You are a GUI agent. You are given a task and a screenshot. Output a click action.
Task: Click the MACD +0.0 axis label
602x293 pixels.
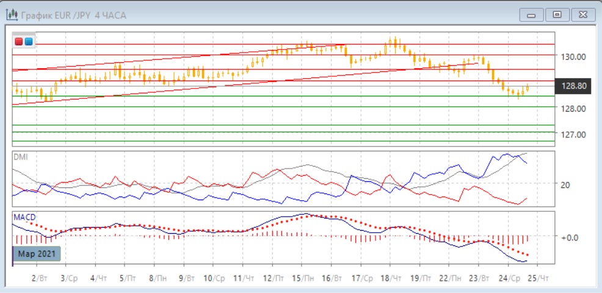point(569,237)
